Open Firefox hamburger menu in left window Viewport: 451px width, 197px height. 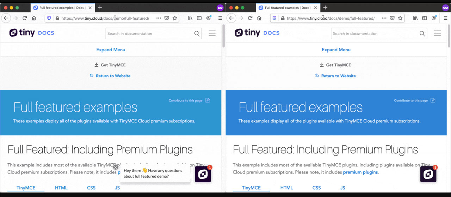[220, 18]
